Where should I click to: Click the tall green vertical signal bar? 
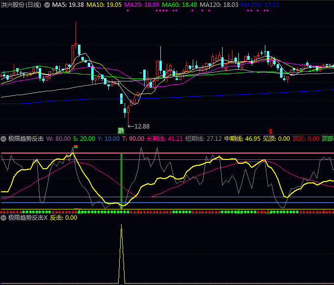tap(121, 179)
